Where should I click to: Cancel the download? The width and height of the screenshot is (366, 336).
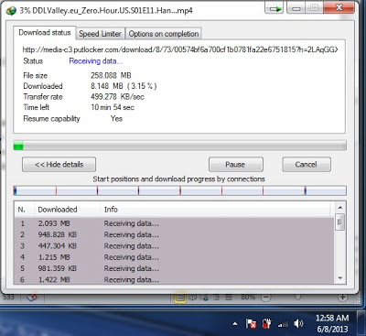pos(307,165)
